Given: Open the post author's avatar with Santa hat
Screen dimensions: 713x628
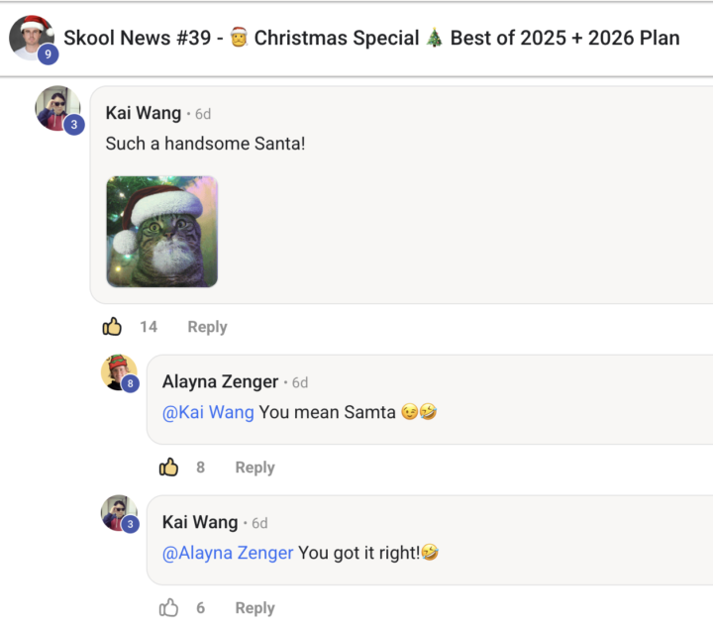Looking at the screenshot, I should [x=30, y=37].
